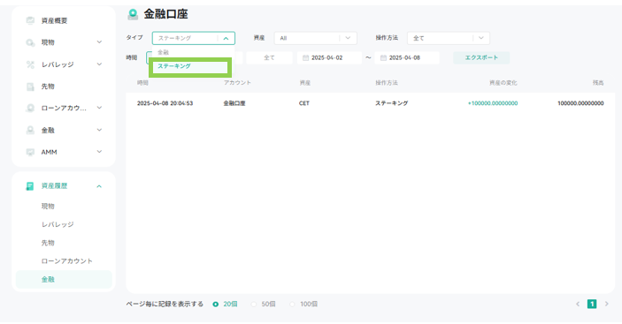Click timestamp 2025-04-08 20:04:53

pyautogui.click(x=165, y=103)
